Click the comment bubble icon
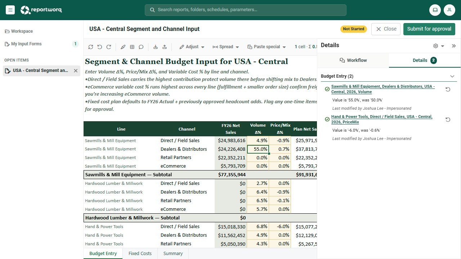This screenshot has height=259, width=461. pos(141,47)
